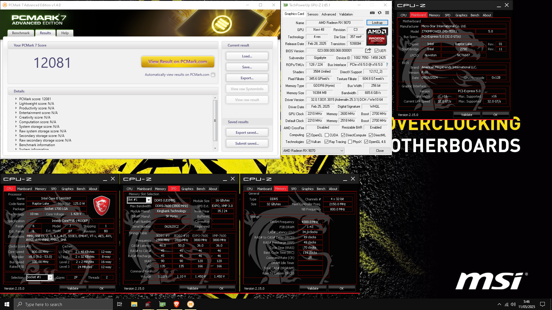552x310 pixels.
Task: Toggle the Ray Tracing checkbox
Action: coord(326,142)
